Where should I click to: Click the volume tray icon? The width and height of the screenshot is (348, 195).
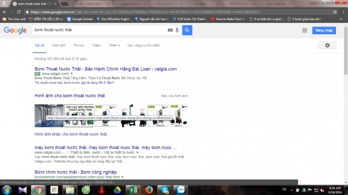coord(322,190)
